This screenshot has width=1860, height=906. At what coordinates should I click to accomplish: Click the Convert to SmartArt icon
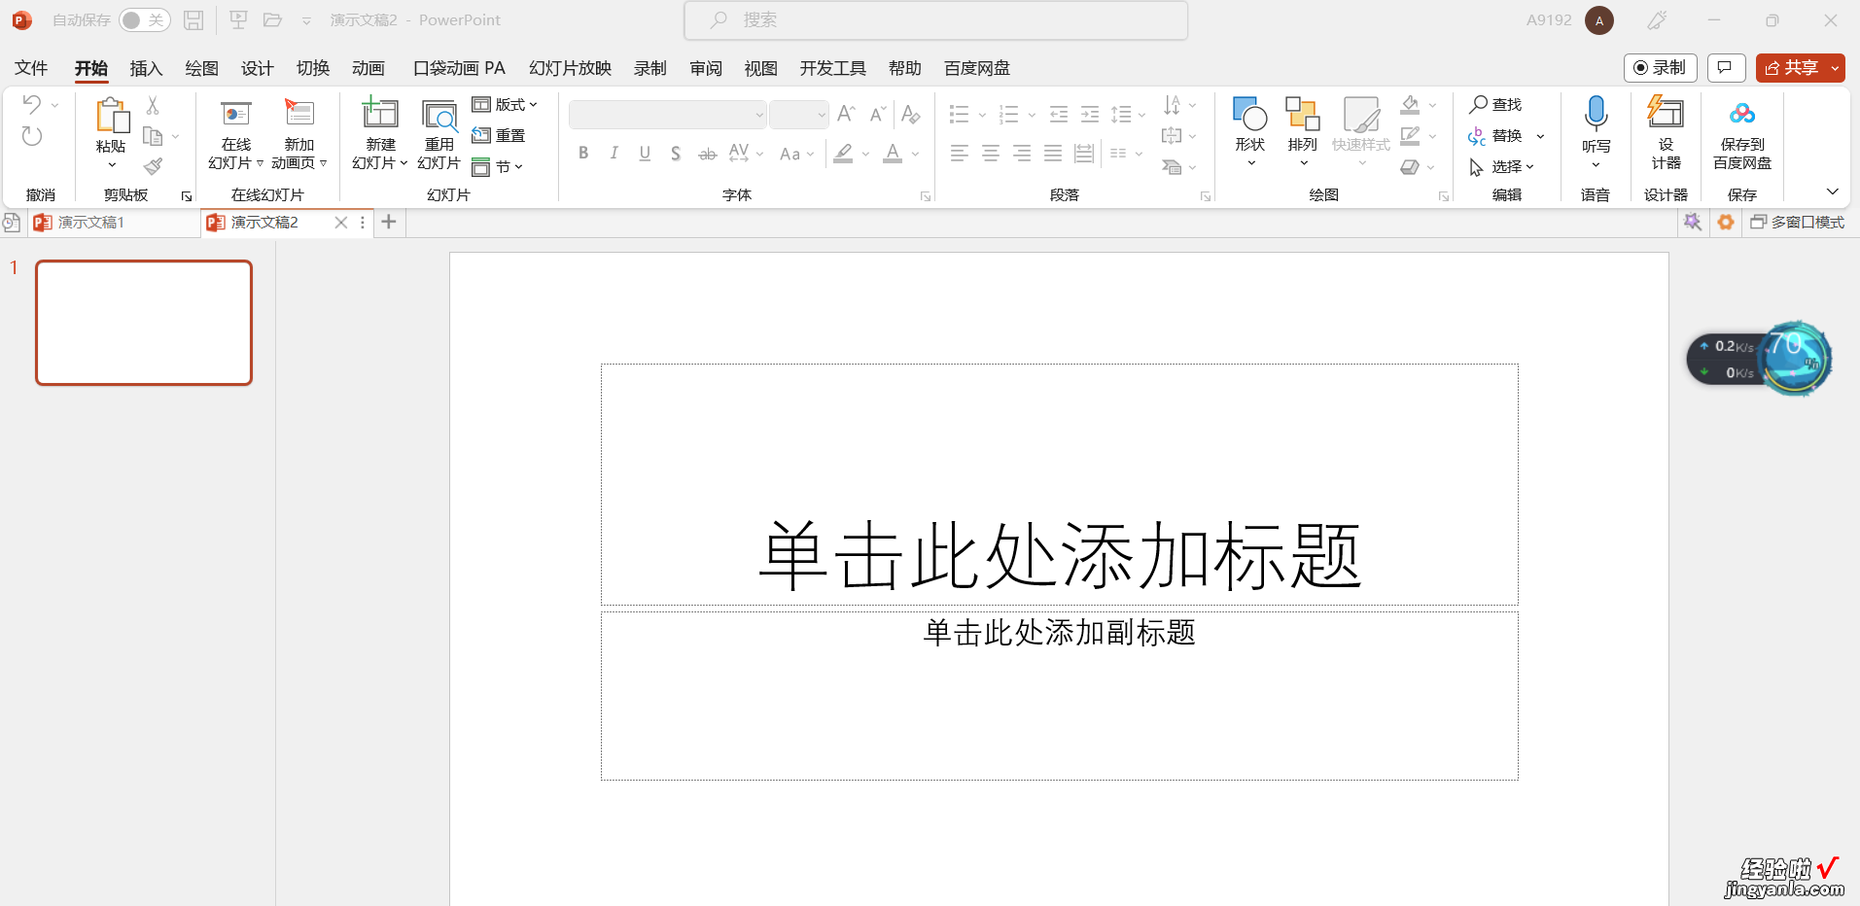(x=1172, y=167)
